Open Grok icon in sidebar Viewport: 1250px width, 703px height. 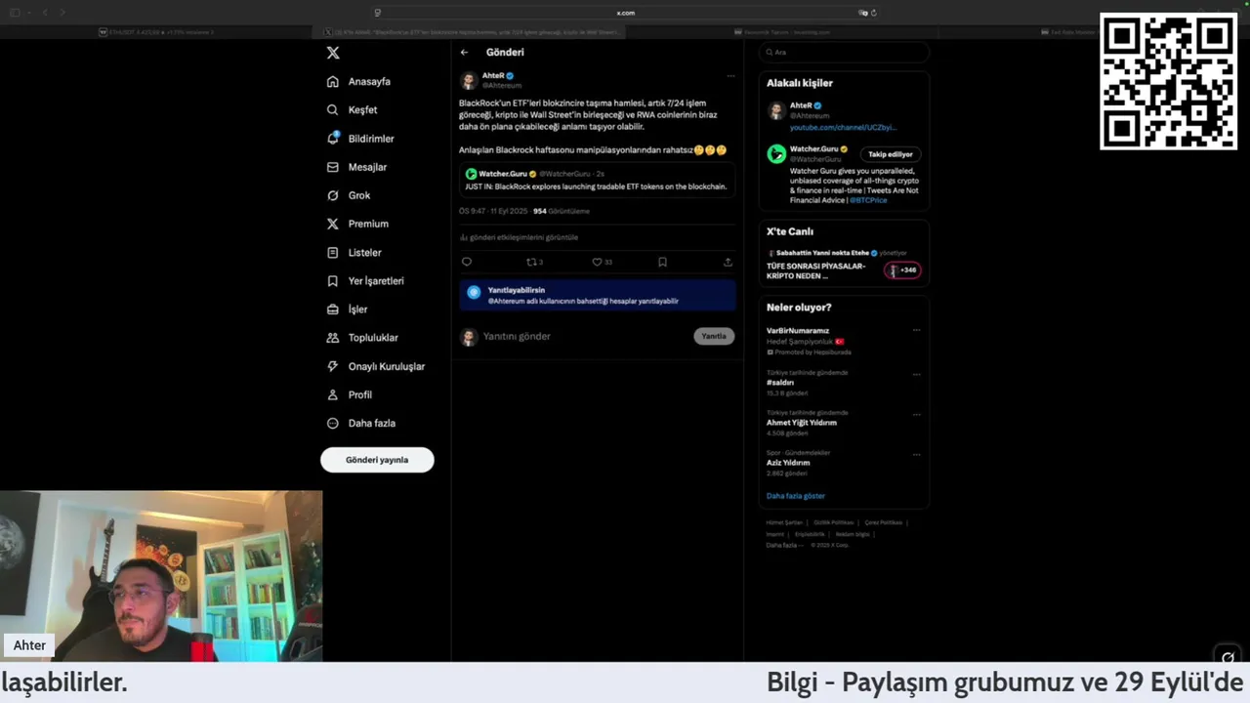click(333, 195)
